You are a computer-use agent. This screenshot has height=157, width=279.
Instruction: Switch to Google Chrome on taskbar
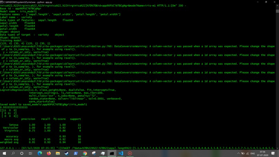click(85, 153)
